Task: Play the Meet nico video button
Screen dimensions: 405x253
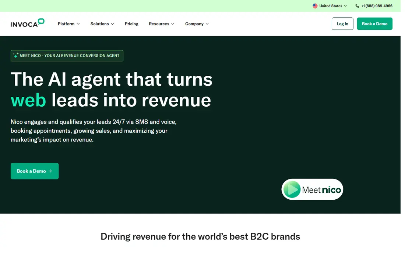Action: pos(312,189)
